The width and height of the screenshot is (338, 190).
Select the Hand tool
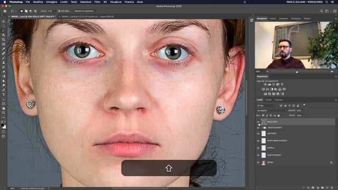4,108
